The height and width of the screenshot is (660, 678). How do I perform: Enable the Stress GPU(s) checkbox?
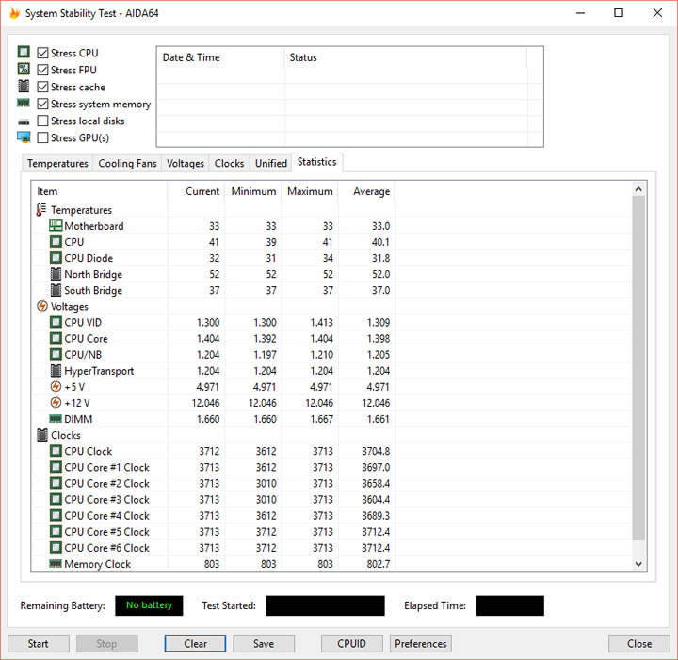coord(42,137)
